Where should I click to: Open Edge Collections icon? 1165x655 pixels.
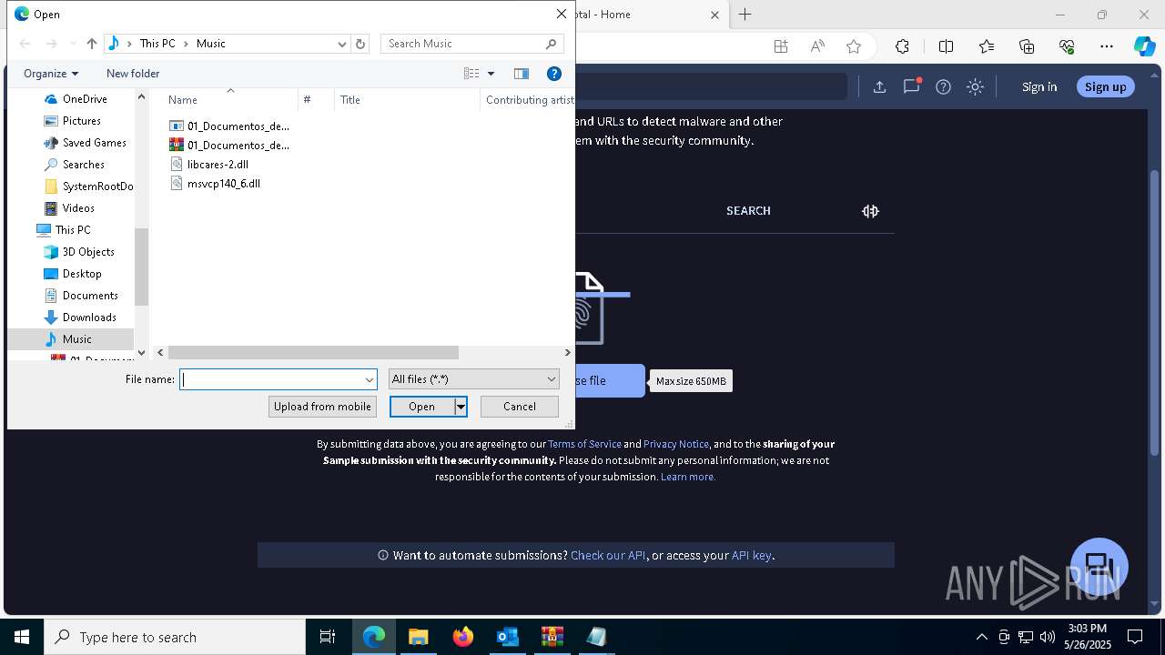click(1027, 47)
